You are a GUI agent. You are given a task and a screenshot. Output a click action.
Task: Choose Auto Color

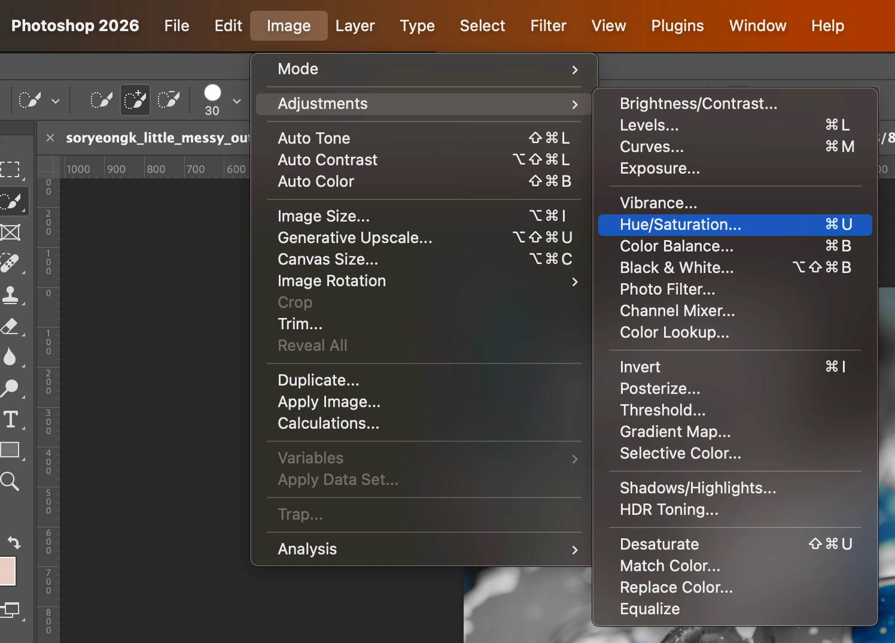[x=424, y=181]
